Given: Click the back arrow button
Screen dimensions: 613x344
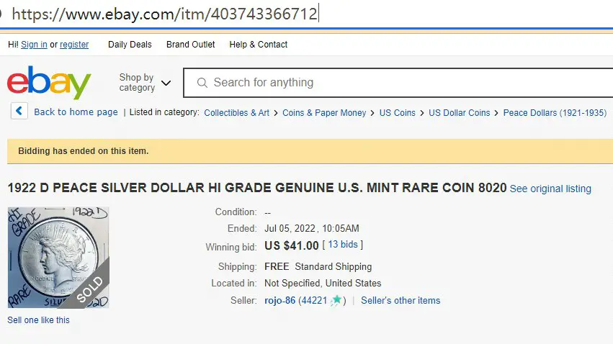Looking at the screenshot, I should pyautogui.click(x=19, y=112).
